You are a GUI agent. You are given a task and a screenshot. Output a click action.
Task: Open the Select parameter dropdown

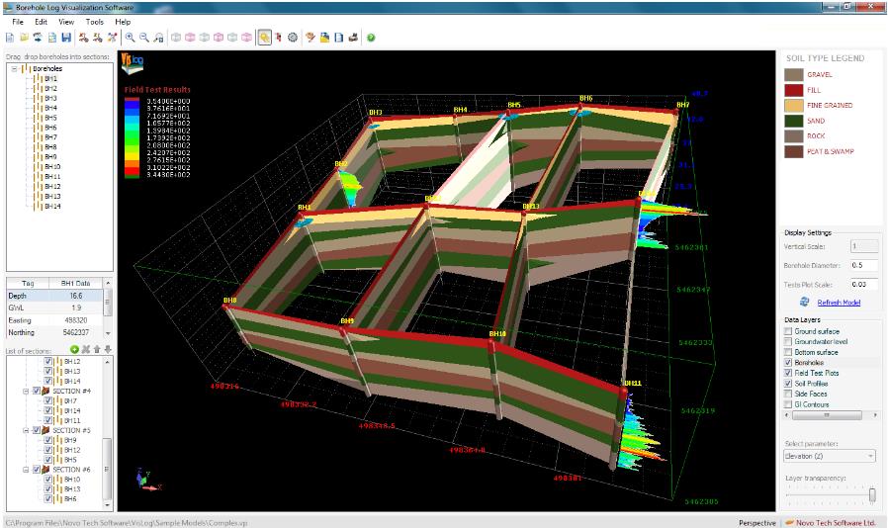pyautogui.click(x=829, y=456)
